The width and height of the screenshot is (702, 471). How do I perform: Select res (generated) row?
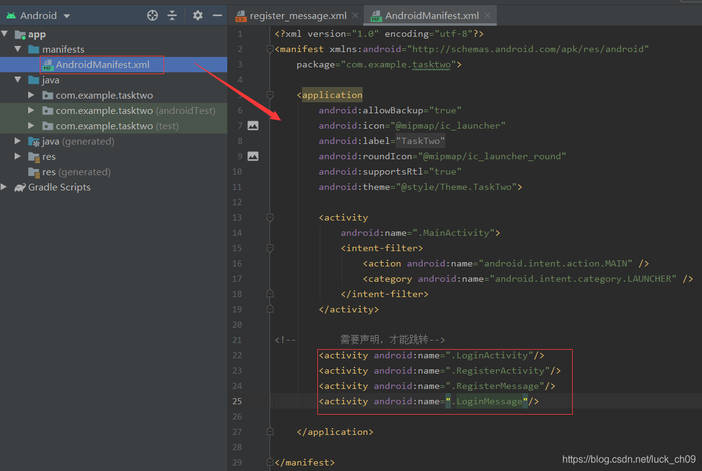tap(114, 172)
